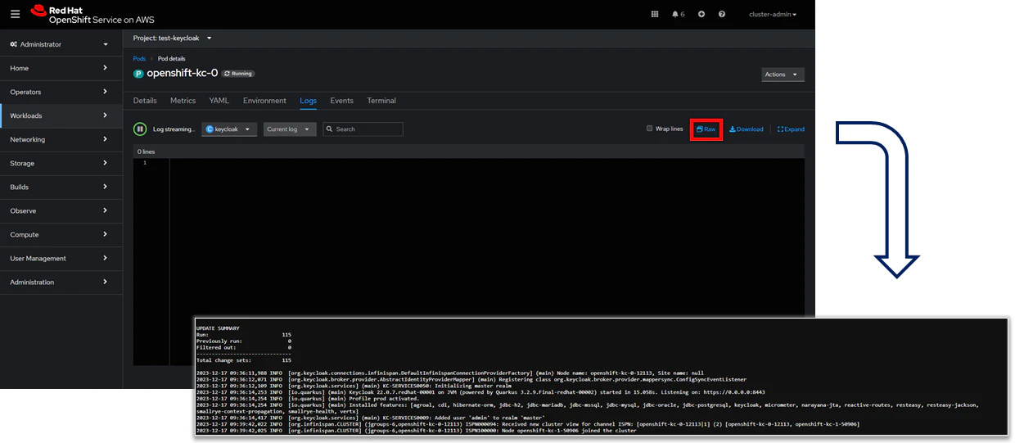This screenshot has height=443, width=1015.
Task: Open the help question mark icon
Action: coord(722,14)
